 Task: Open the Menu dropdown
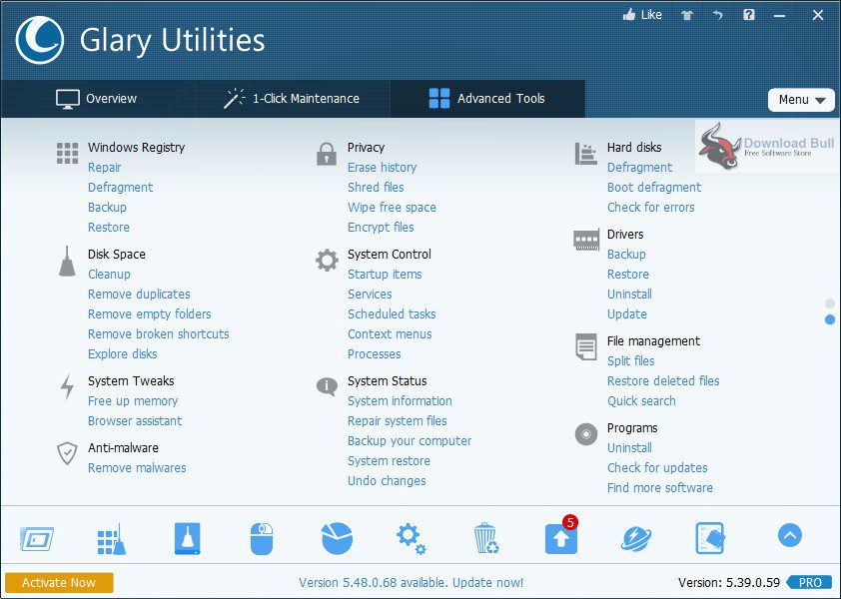(x=801, y=100)
